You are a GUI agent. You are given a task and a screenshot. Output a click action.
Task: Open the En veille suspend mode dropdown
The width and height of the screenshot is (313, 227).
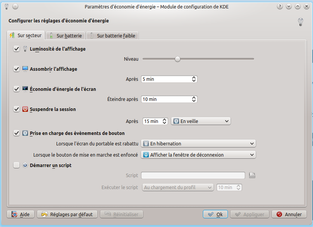coord(201,121)
